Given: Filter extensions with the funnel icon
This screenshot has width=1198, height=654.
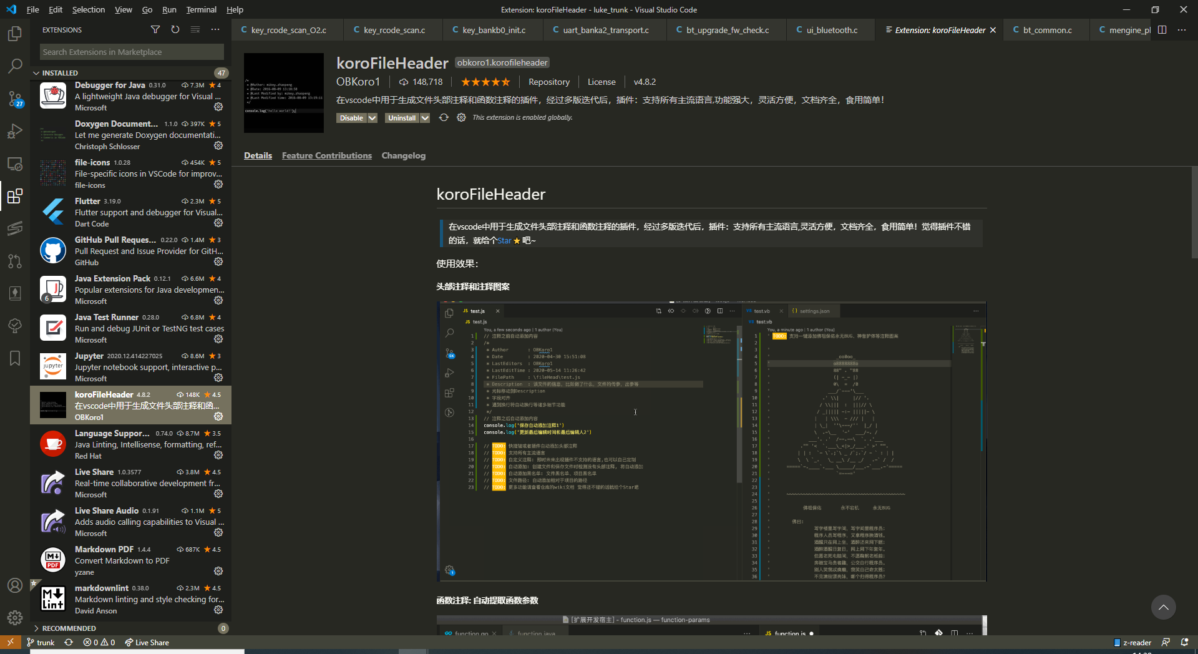Looking at the screenshot, I should click(155, 29).
